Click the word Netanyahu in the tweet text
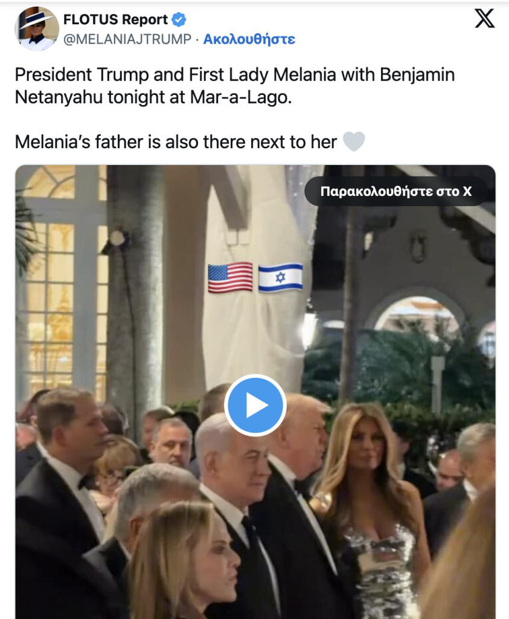Screen dimensions: 509x619 [x=59, y=97]
